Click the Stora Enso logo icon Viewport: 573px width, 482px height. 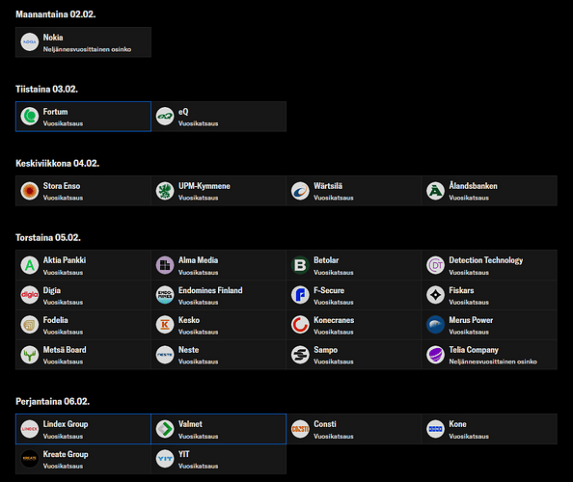click(30, 191)
